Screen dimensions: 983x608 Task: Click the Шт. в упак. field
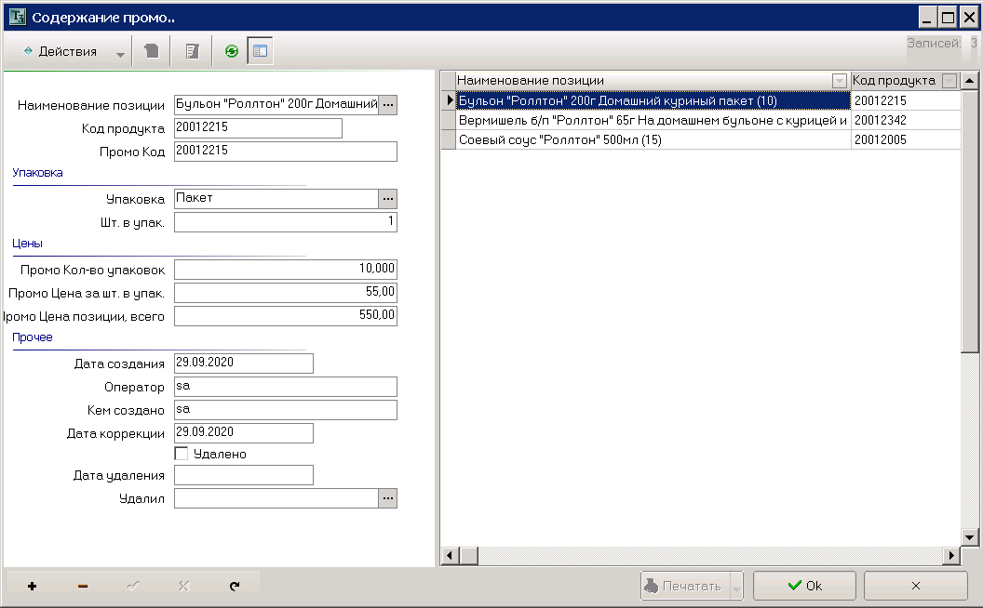[286, 221]
